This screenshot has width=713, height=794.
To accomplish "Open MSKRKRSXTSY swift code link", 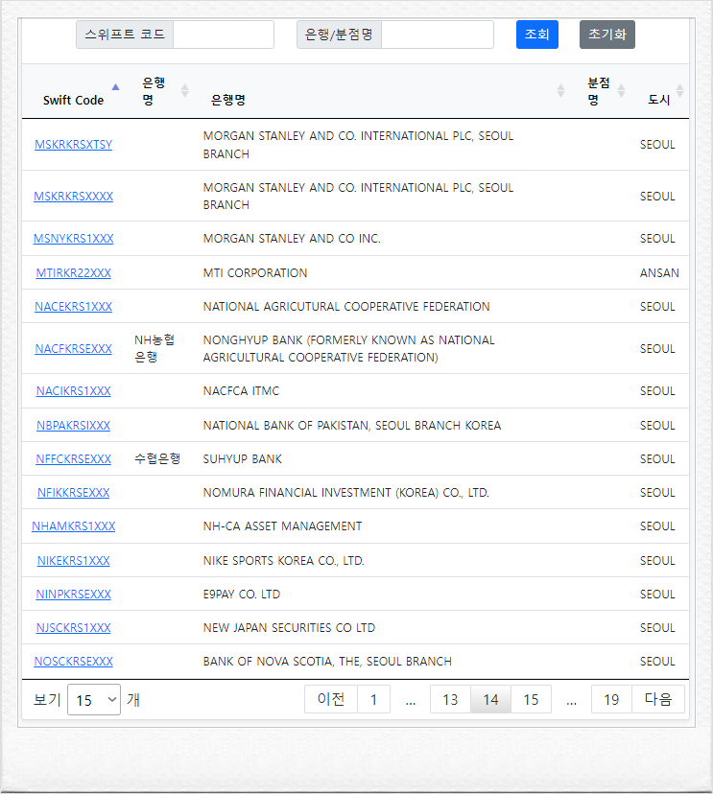I will pos(74,144).
